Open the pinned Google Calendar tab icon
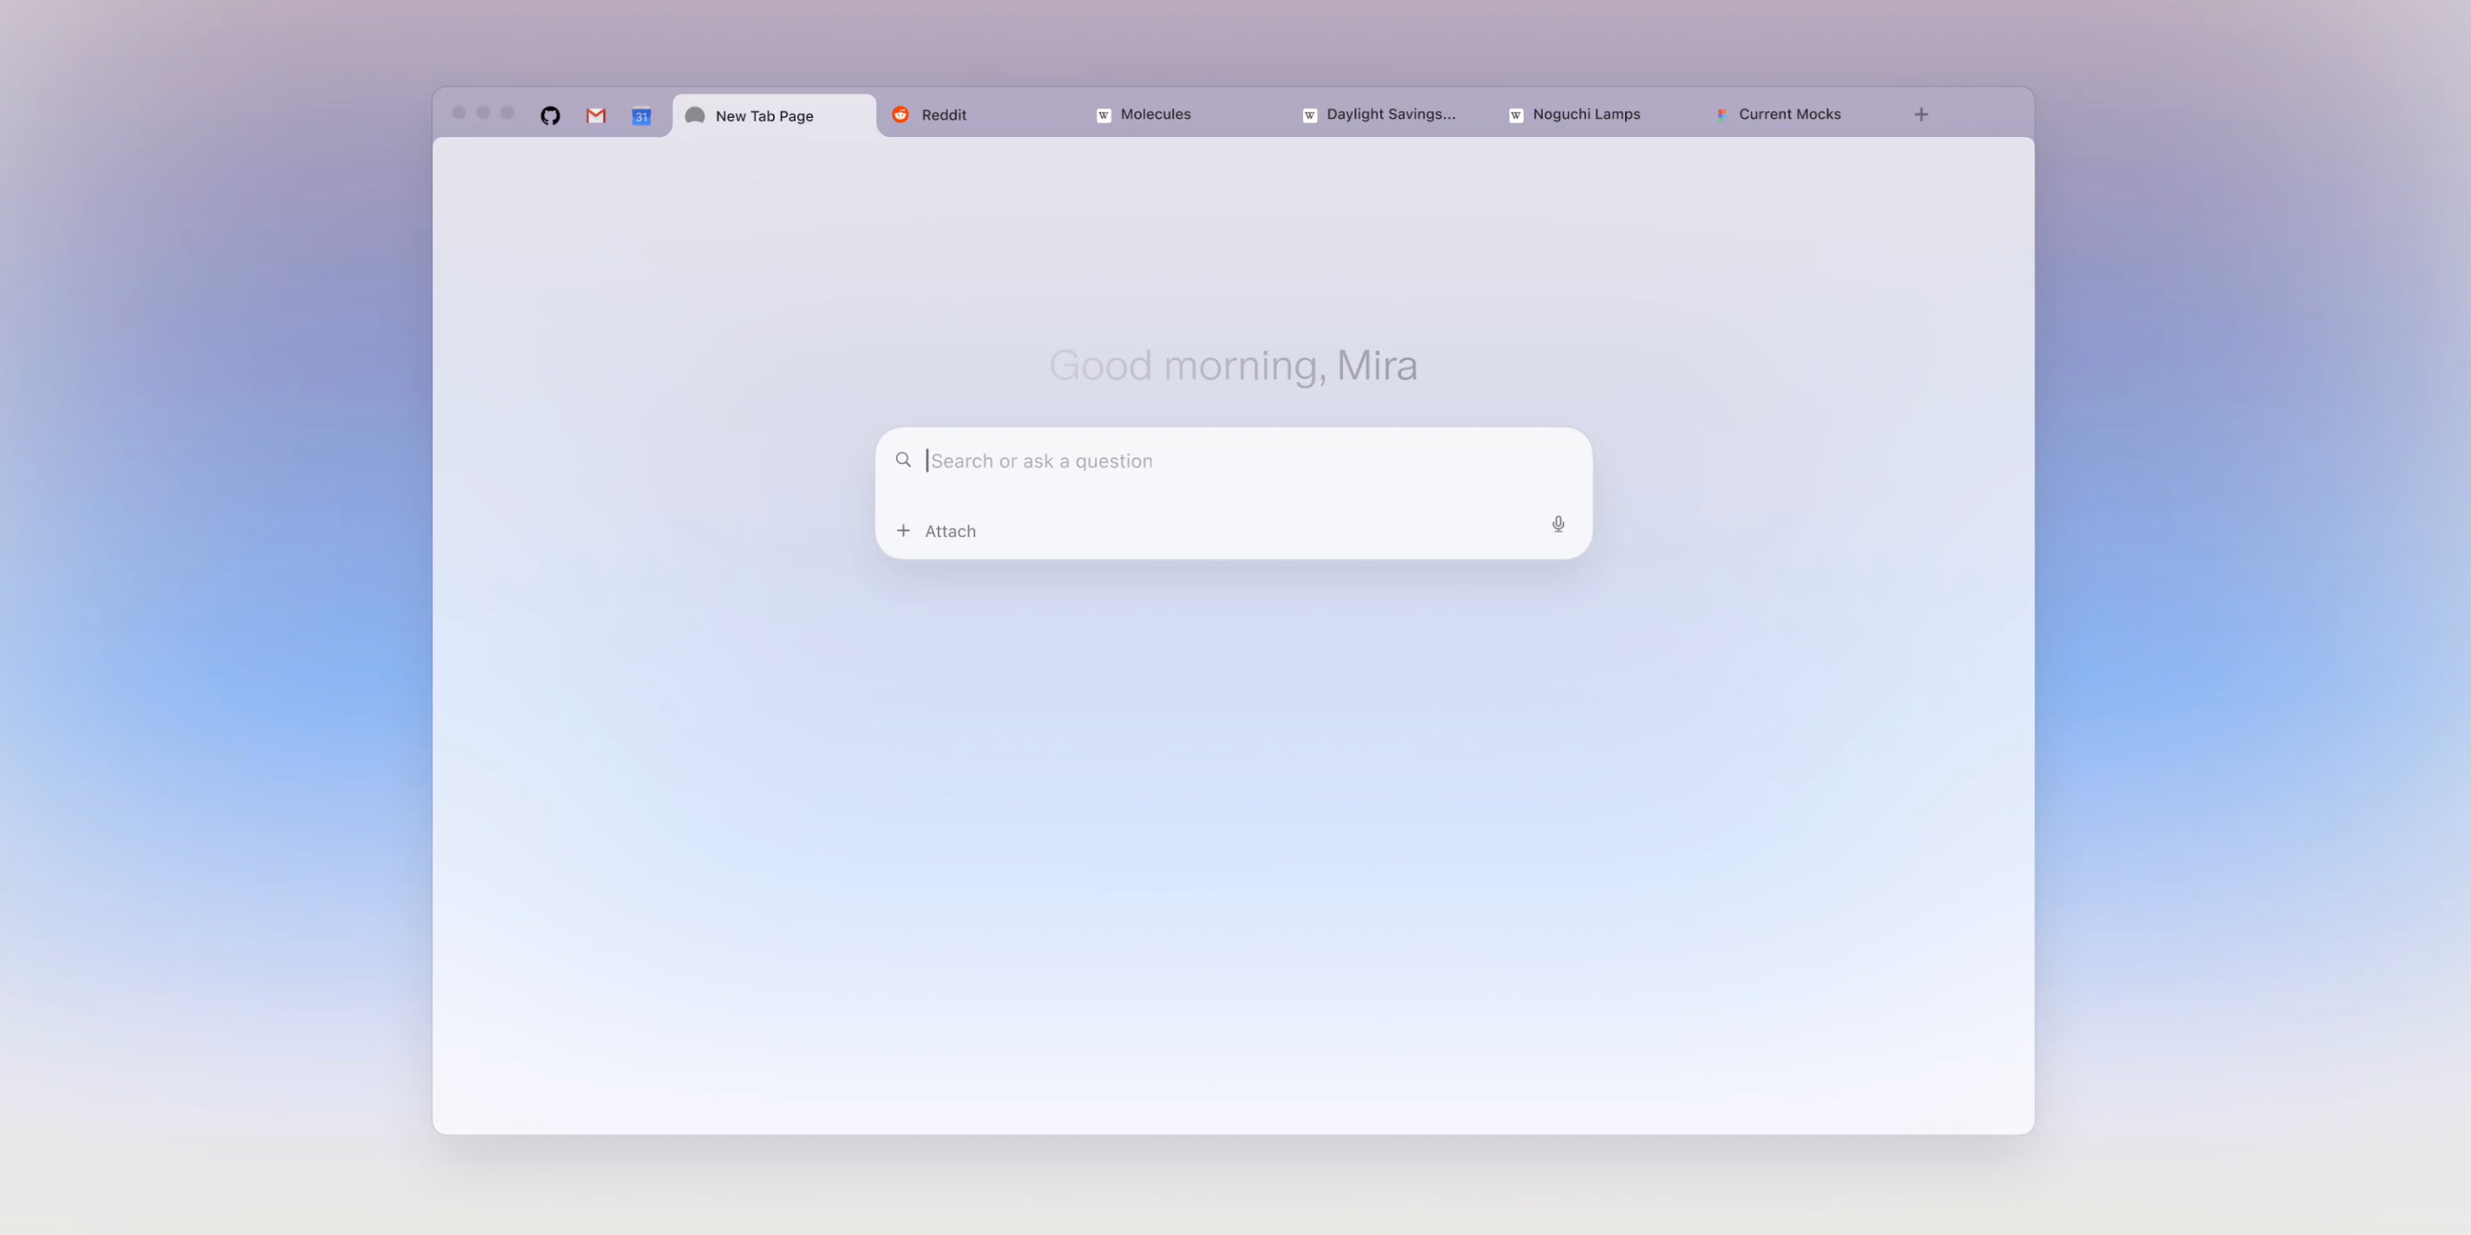2471x1235 pixels. click(642, 115)
